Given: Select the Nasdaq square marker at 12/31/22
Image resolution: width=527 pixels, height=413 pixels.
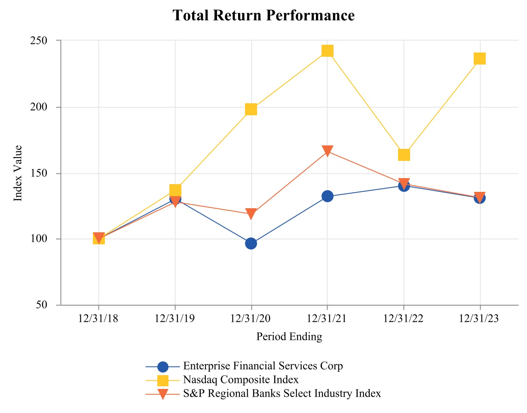Looking at the screenshot, I should [x=404, y=154].
